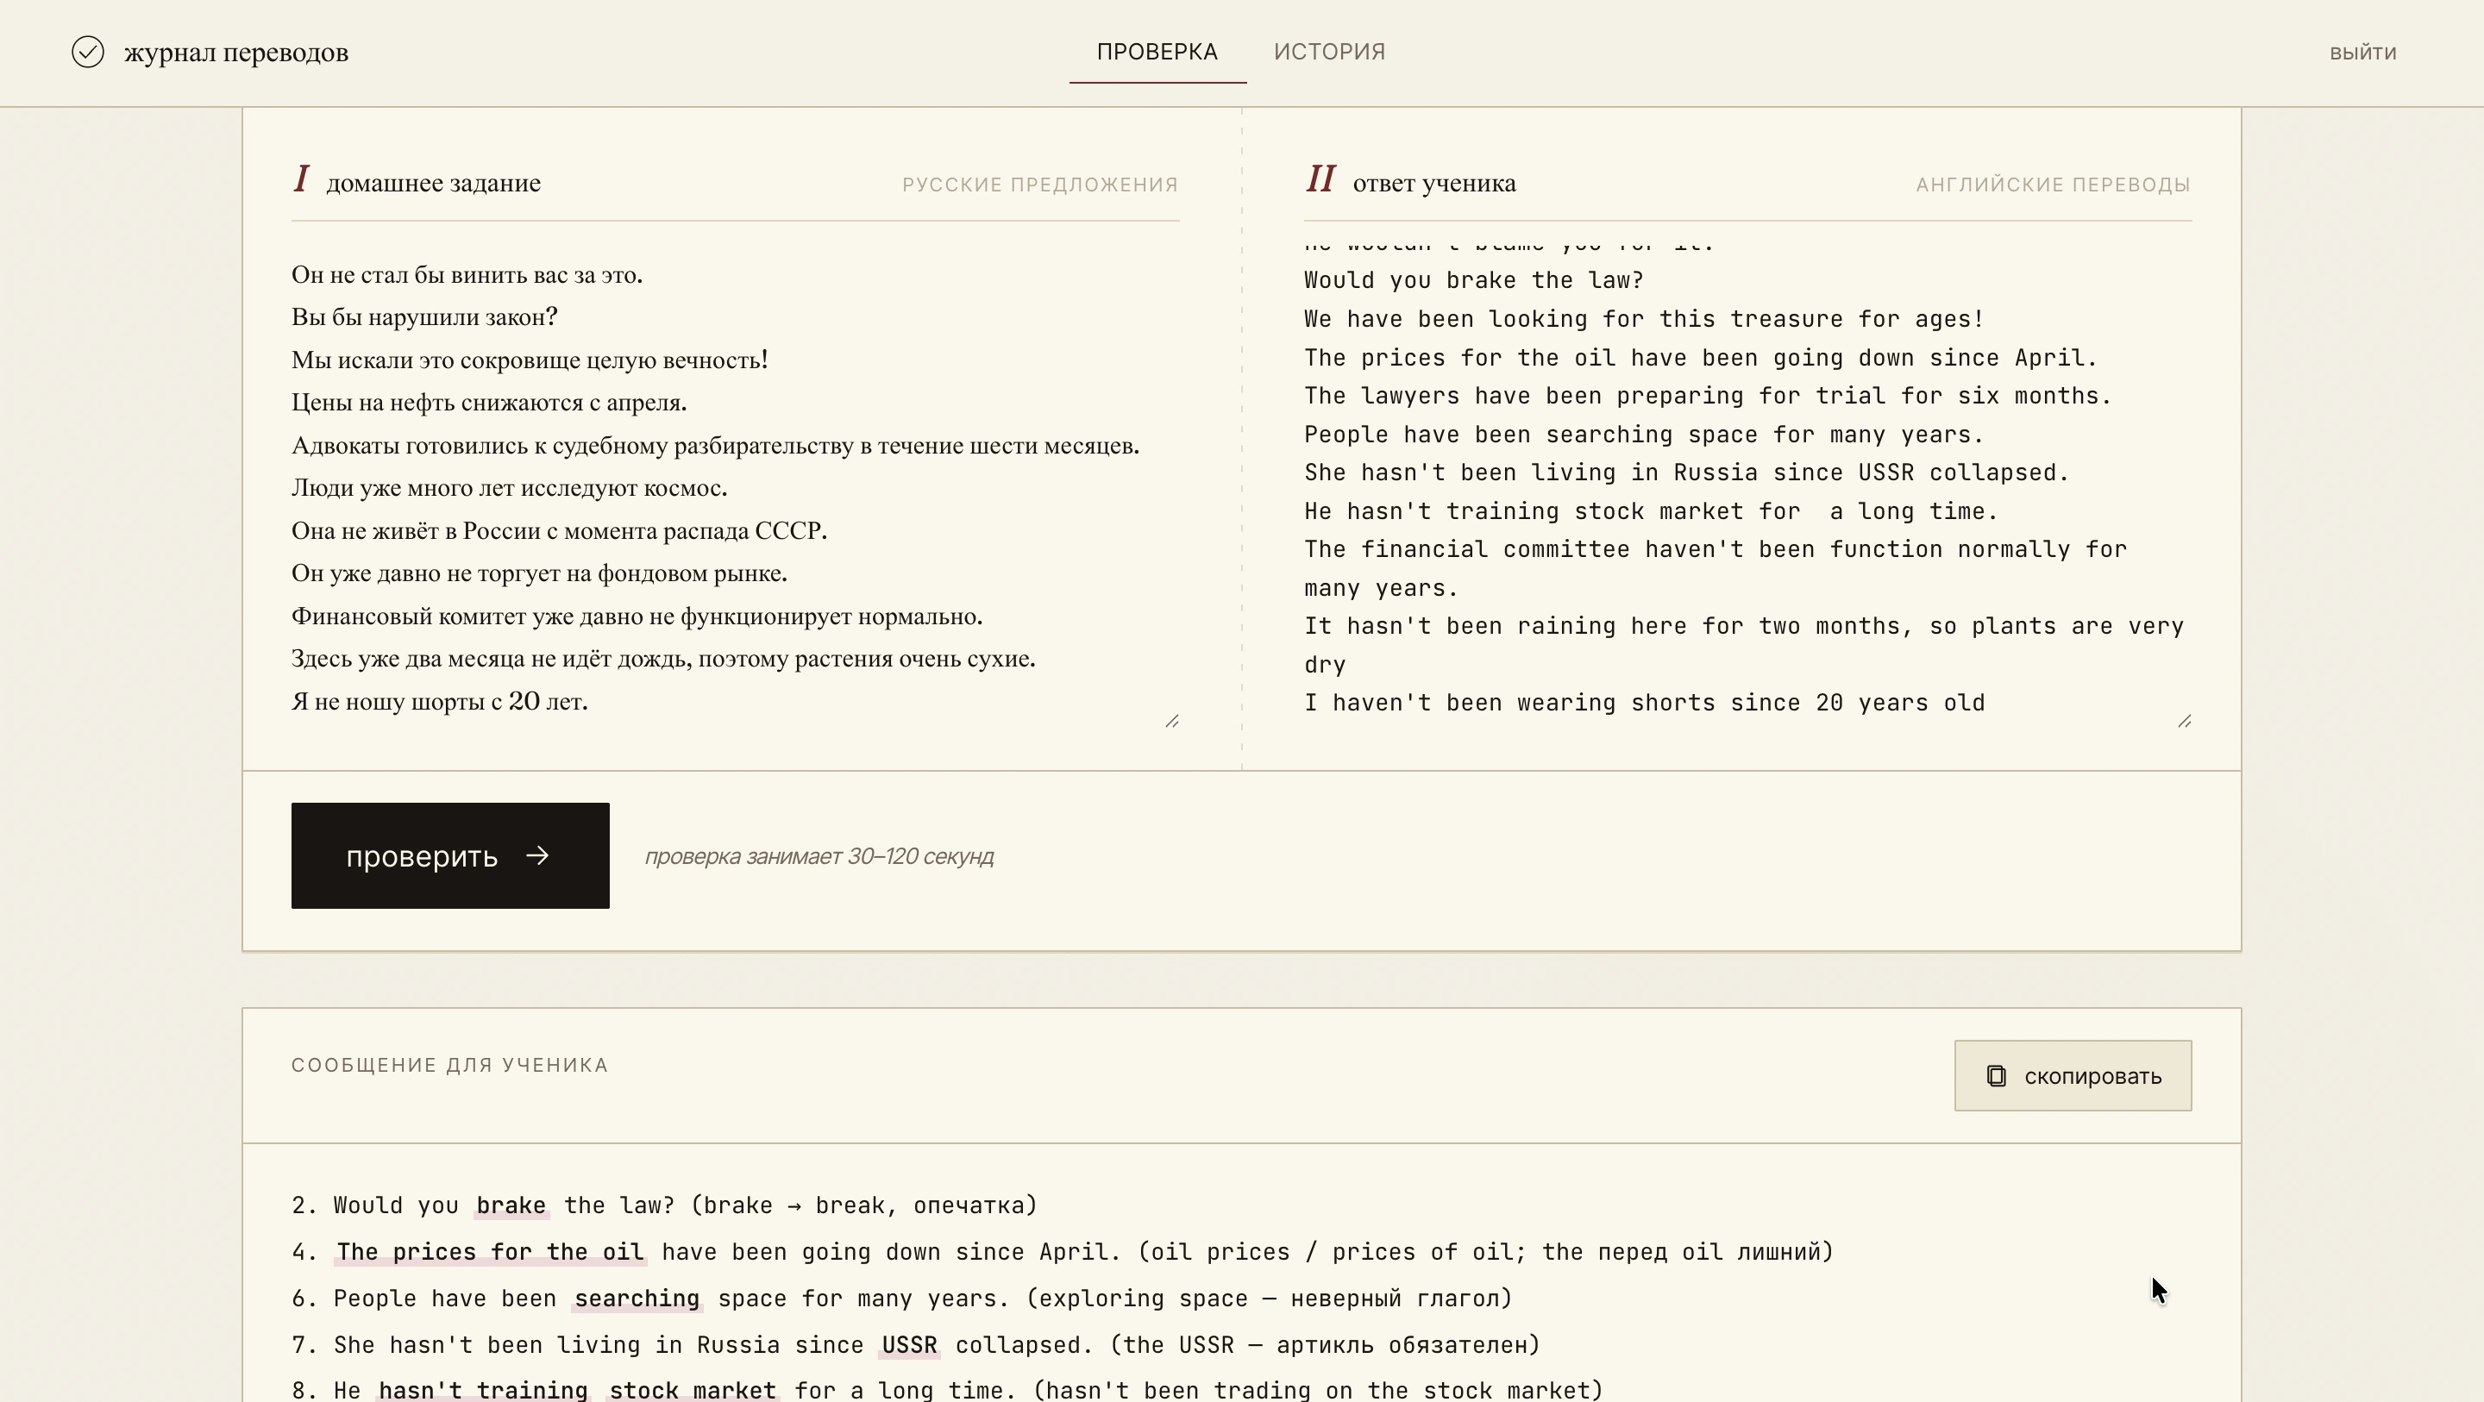
Task: Click inside the ответ ученика English translations field
Action: coord(1747,488)
